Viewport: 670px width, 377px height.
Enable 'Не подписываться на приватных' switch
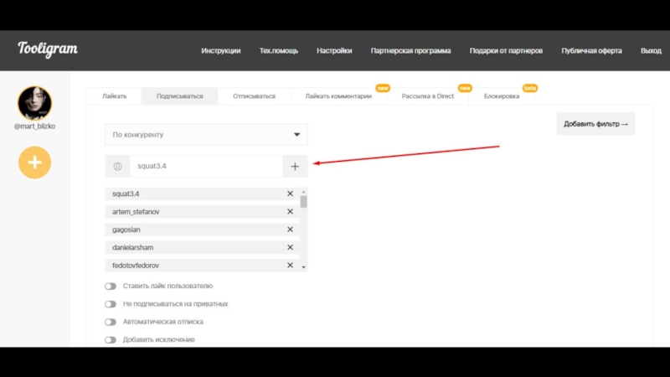point(111,304)
